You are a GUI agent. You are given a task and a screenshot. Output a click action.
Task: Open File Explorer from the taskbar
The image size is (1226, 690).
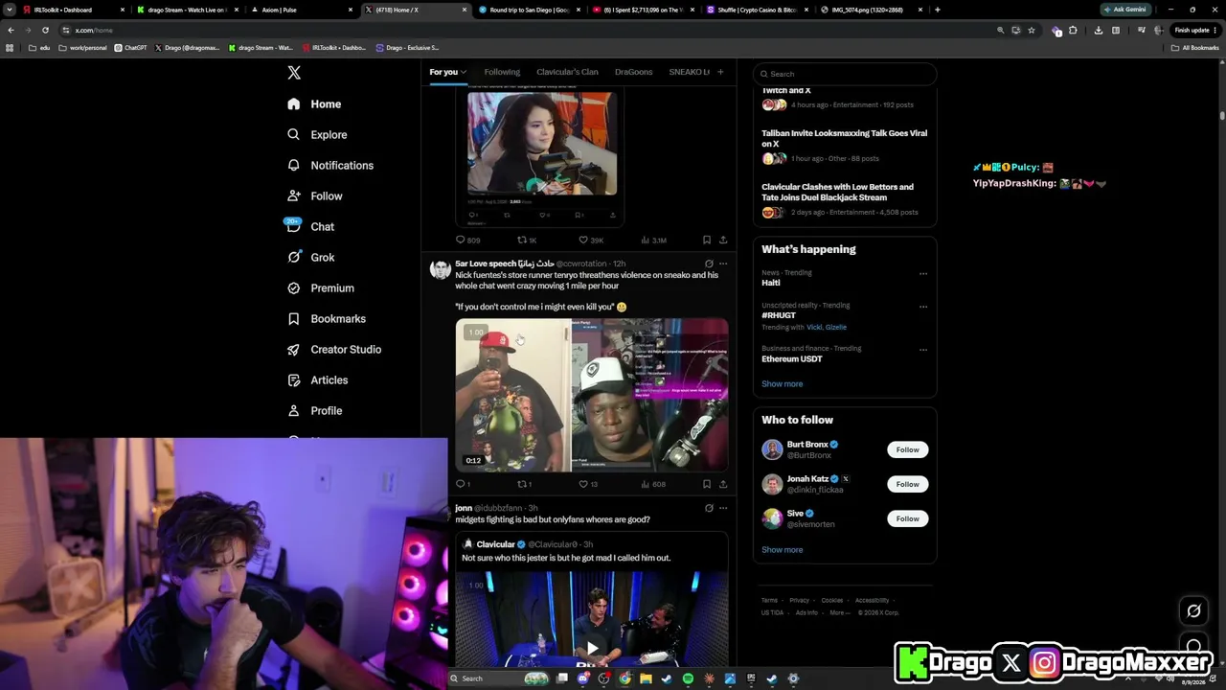[x=646, y=678]
